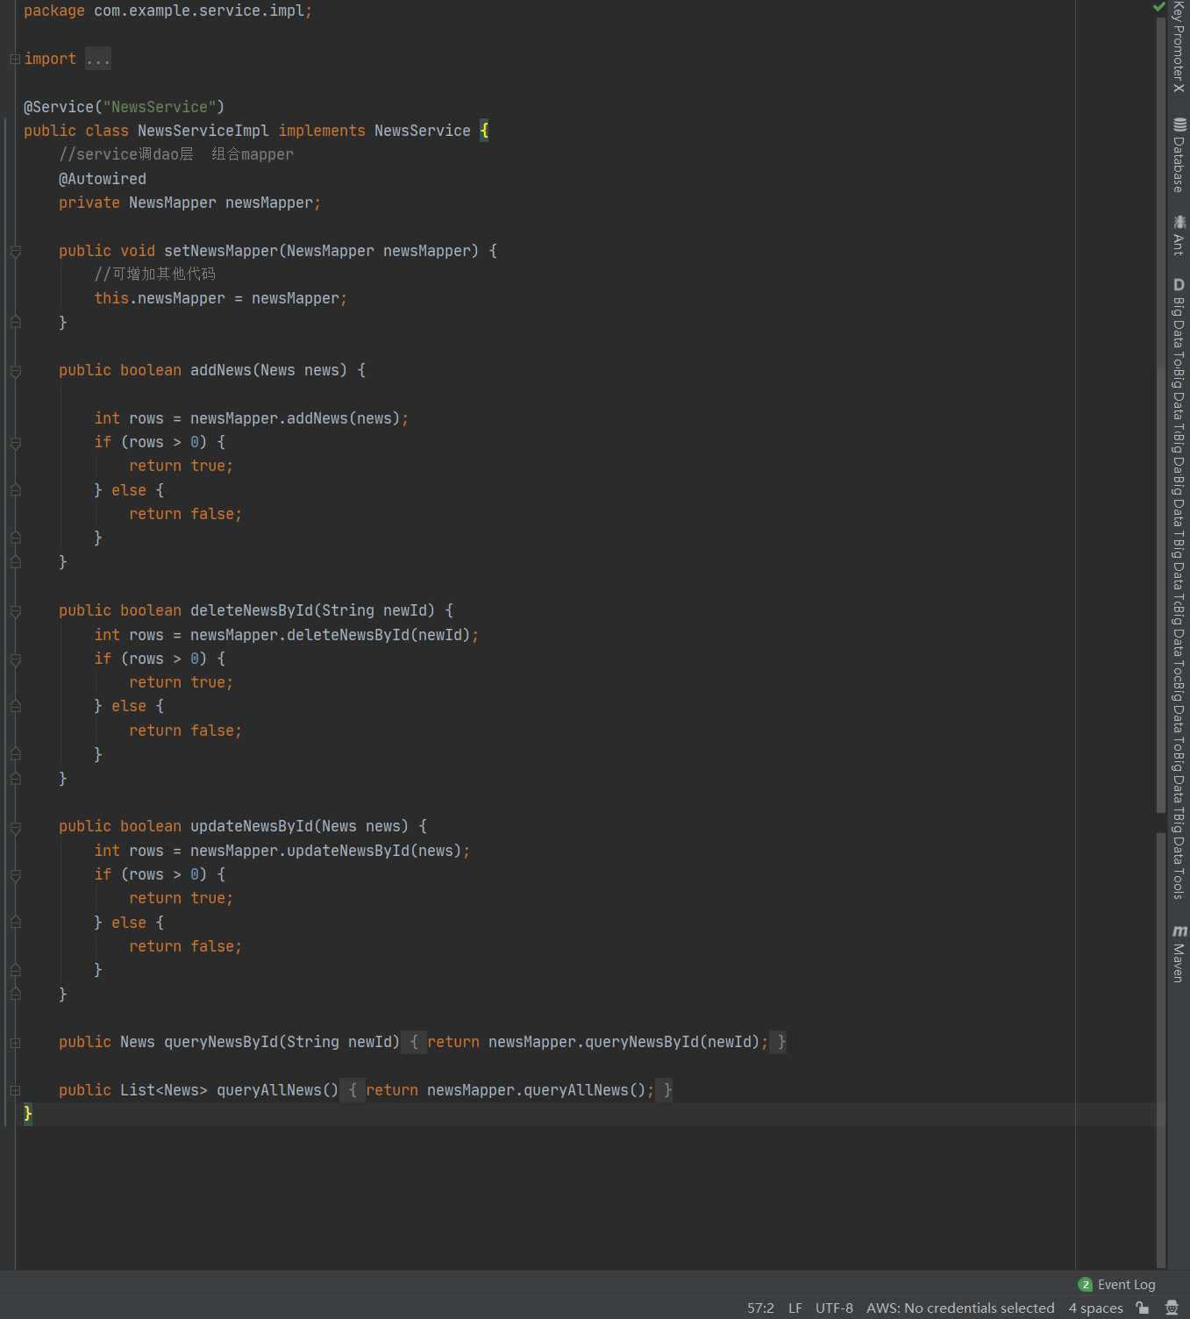The height and width of the screenshot is (1319, 1190).
Task: Click the updateNewsById method name in signature
Action: (252, 826)
